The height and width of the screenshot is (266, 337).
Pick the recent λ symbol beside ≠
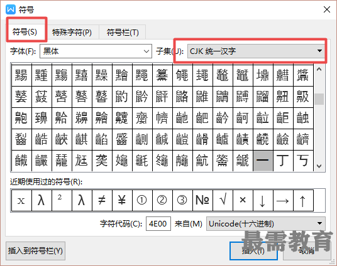(82, 201)
